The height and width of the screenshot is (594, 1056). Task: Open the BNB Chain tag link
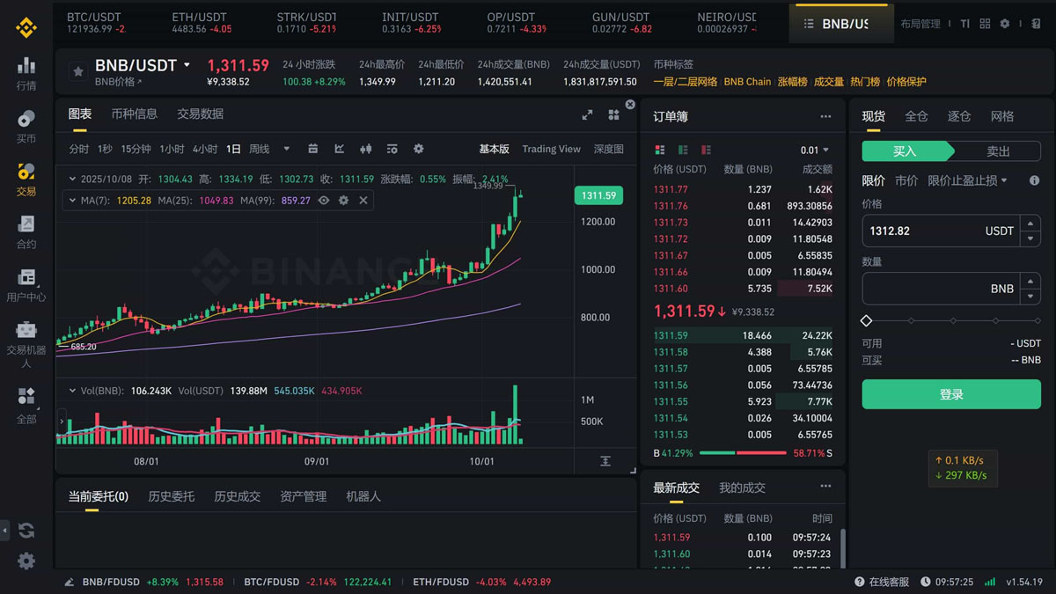tap(747, 82)
